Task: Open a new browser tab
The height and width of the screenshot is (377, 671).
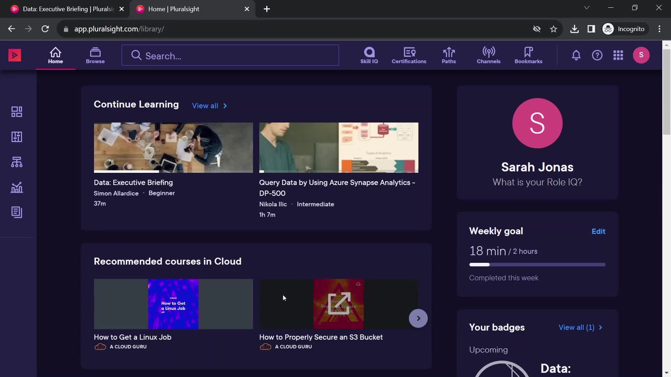Action: tap(267, 9)
